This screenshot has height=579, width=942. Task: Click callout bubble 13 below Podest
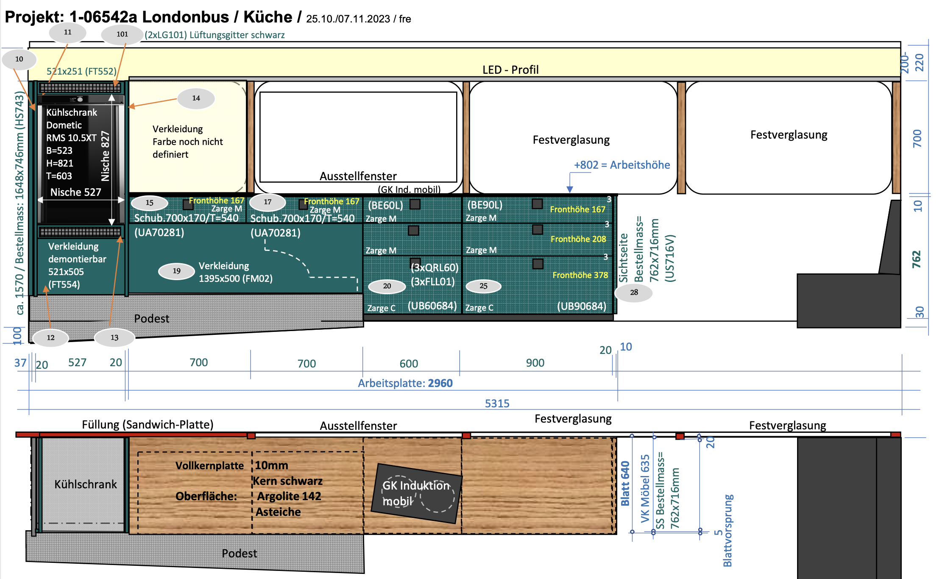pos(114,338)
